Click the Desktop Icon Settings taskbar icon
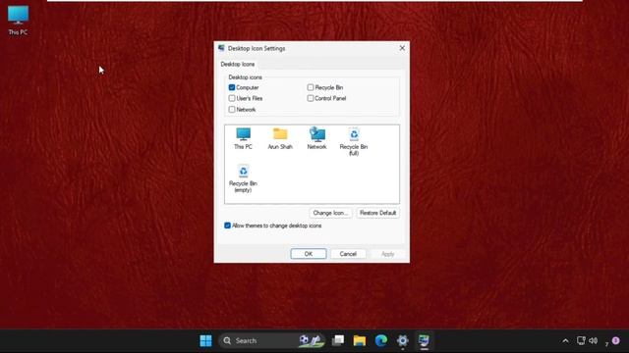The image size is (629, 353). click(x=424, y=340)
